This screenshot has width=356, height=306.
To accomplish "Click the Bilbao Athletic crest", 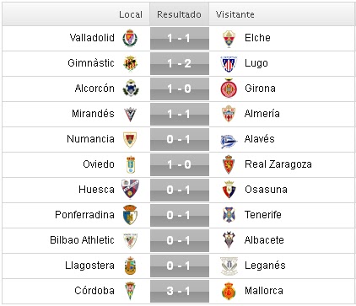I will 130,240.
